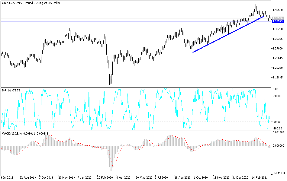Click the 0.00 level in %R window

[276, 88]
